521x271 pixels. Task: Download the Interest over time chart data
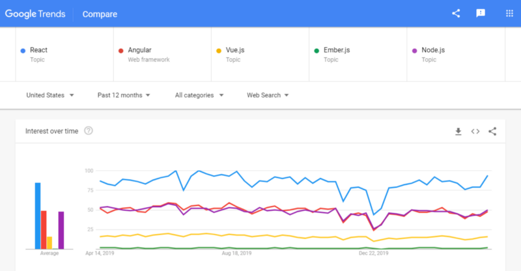(458, 132)
